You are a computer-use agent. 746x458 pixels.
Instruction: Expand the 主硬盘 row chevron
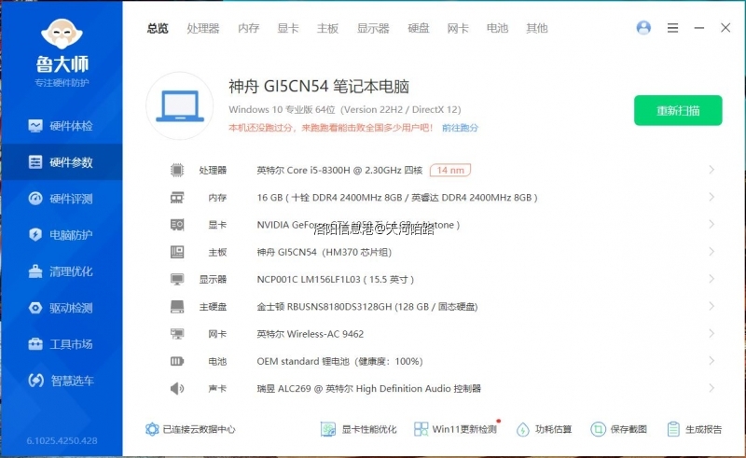tap(711, 306)
